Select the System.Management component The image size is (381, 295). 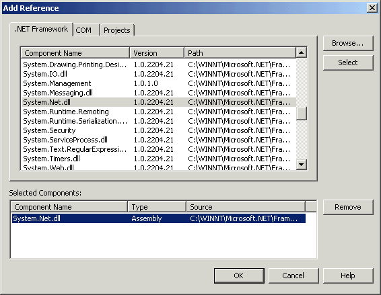(x=159, y=83)
